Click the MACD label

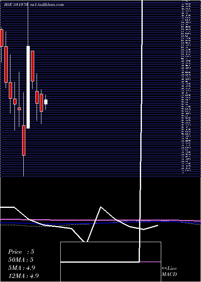[x=169, y=274]
